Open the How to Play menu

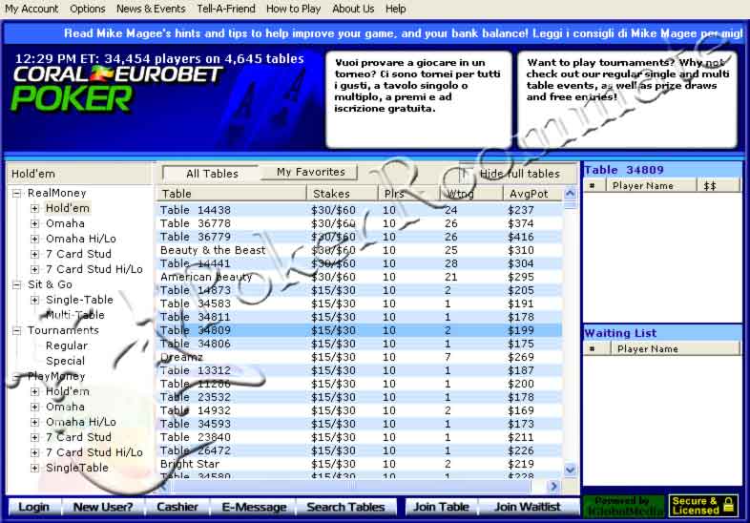[x=293, y=9]
